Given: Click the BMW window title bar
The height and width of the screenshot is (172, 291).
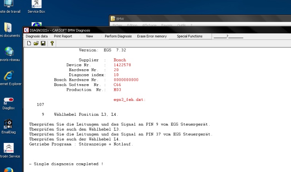Looking at the screenshot, I should pos(200,19).
